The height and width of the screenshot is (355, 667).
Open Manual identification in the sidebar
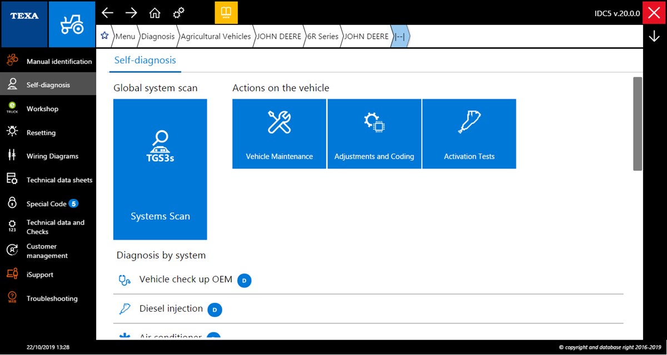click(48, 61)
